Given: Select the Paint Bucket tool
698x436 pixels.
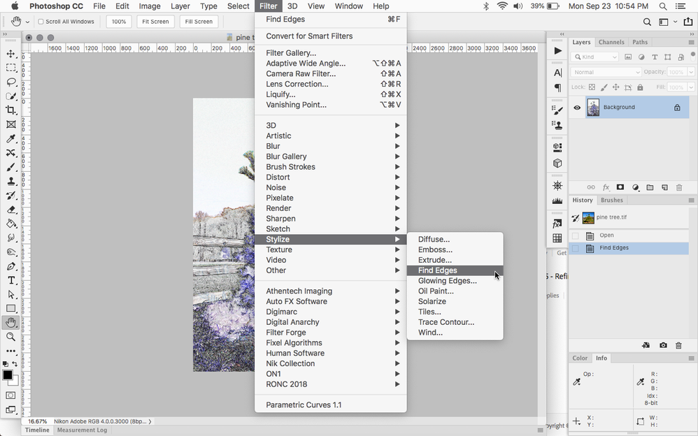Looking at the screenshot, I should click(x=10, y=224).
